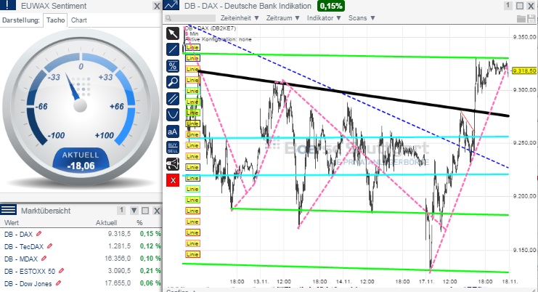
Task: Click the Marktübersicht number 1 button
Action: coord(121,210)
